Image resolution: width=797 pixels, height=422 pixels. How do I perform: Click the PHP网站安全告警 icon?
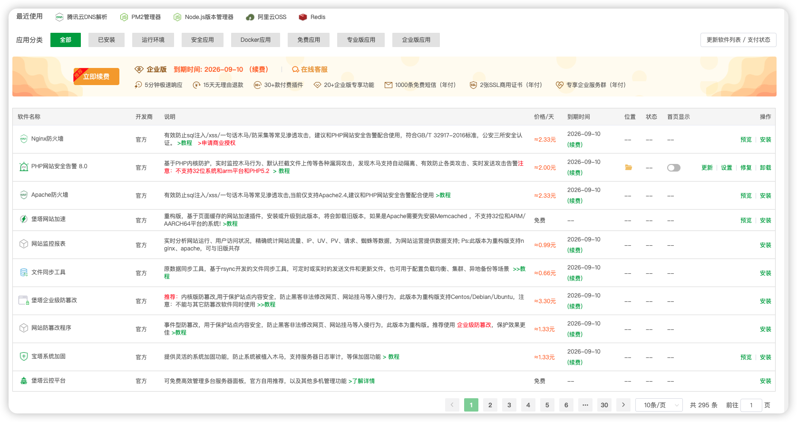(x=24, y=166)
